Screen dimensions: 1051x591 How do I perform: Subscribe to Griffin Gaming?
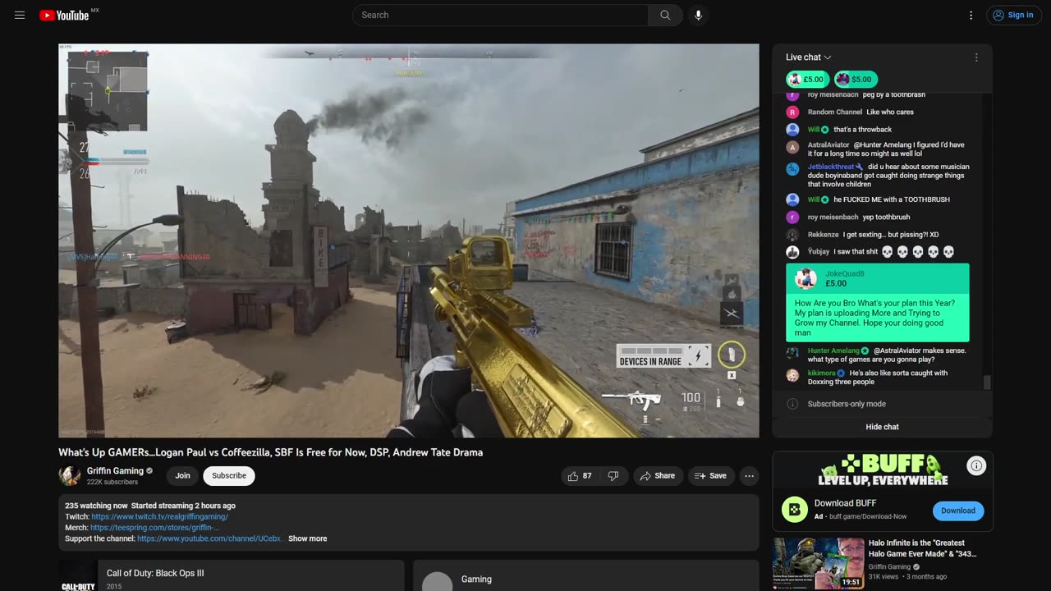click(x=229, y=475)
